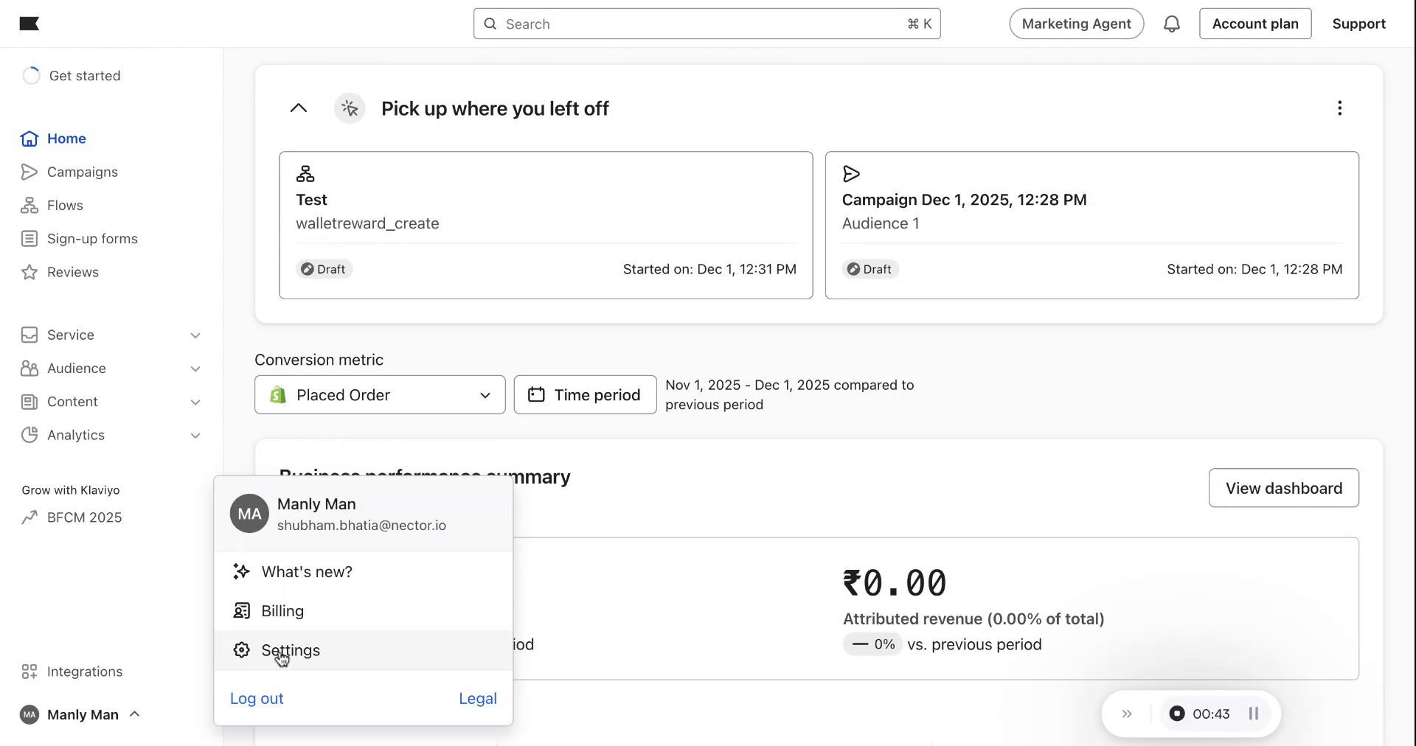1416x746 pixels.
Task: Pause the screen recording
Action: 1253,714
